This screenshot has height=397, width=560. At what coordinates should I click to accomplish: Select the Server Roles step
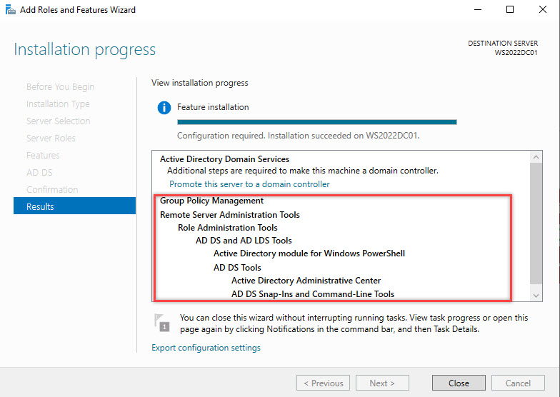point(51,139)
